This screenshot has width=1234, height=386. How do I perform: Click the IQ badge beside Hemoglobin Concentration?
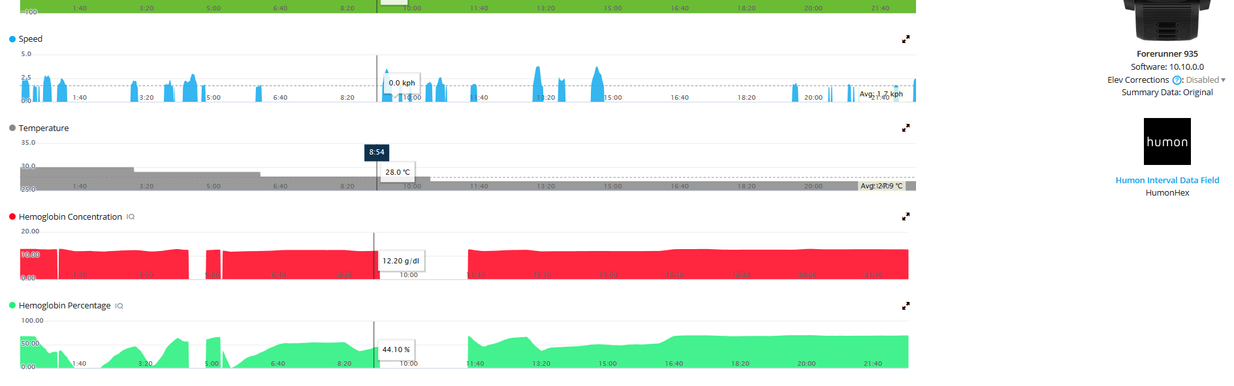click(131, 217)
